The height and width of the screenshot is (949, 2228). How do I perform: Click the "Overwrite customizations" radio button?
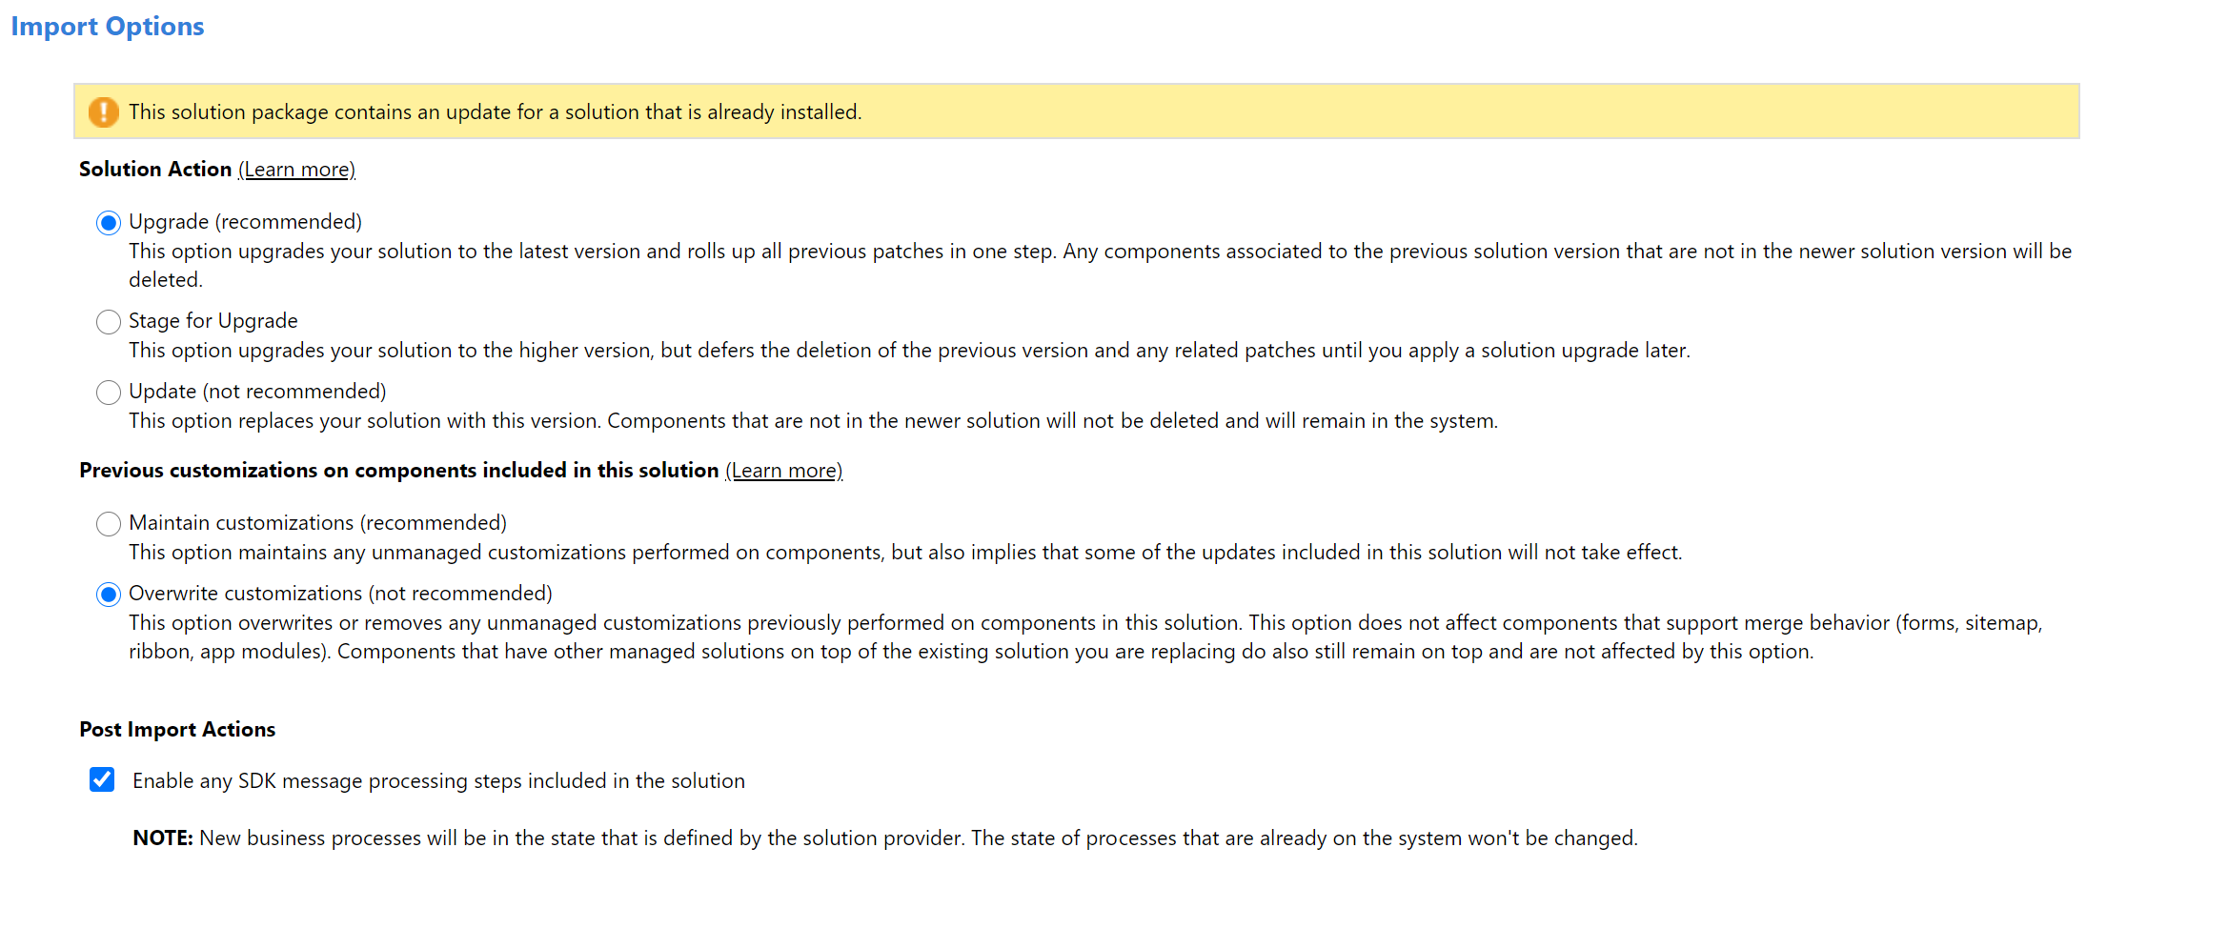tap(108, 594)
